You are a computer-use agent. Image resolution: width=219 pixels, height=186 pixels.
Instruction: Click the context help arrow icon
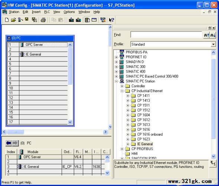coord(111,20)
